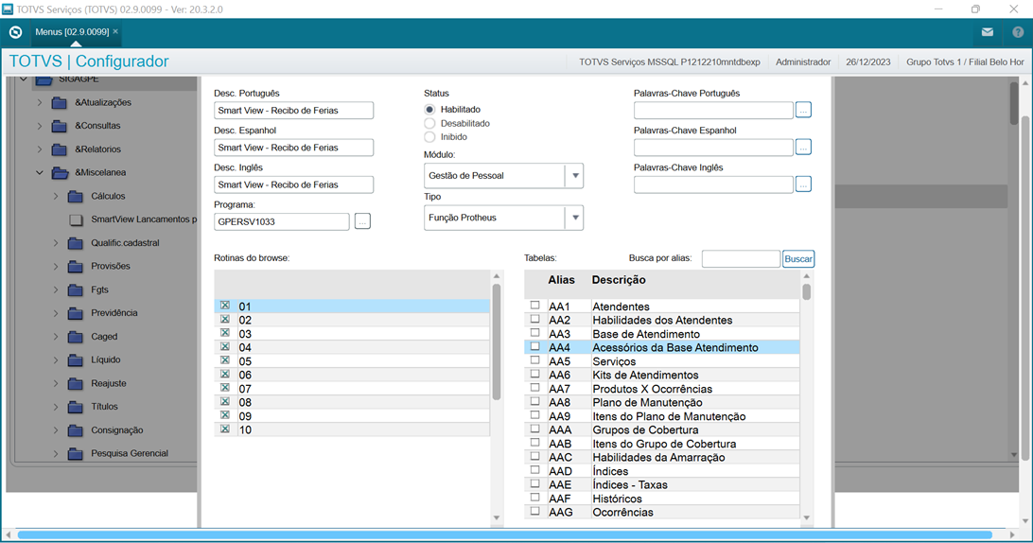Click the Buscar alias button
This screenshot has height=543, width=1033.
click(797, 259)
